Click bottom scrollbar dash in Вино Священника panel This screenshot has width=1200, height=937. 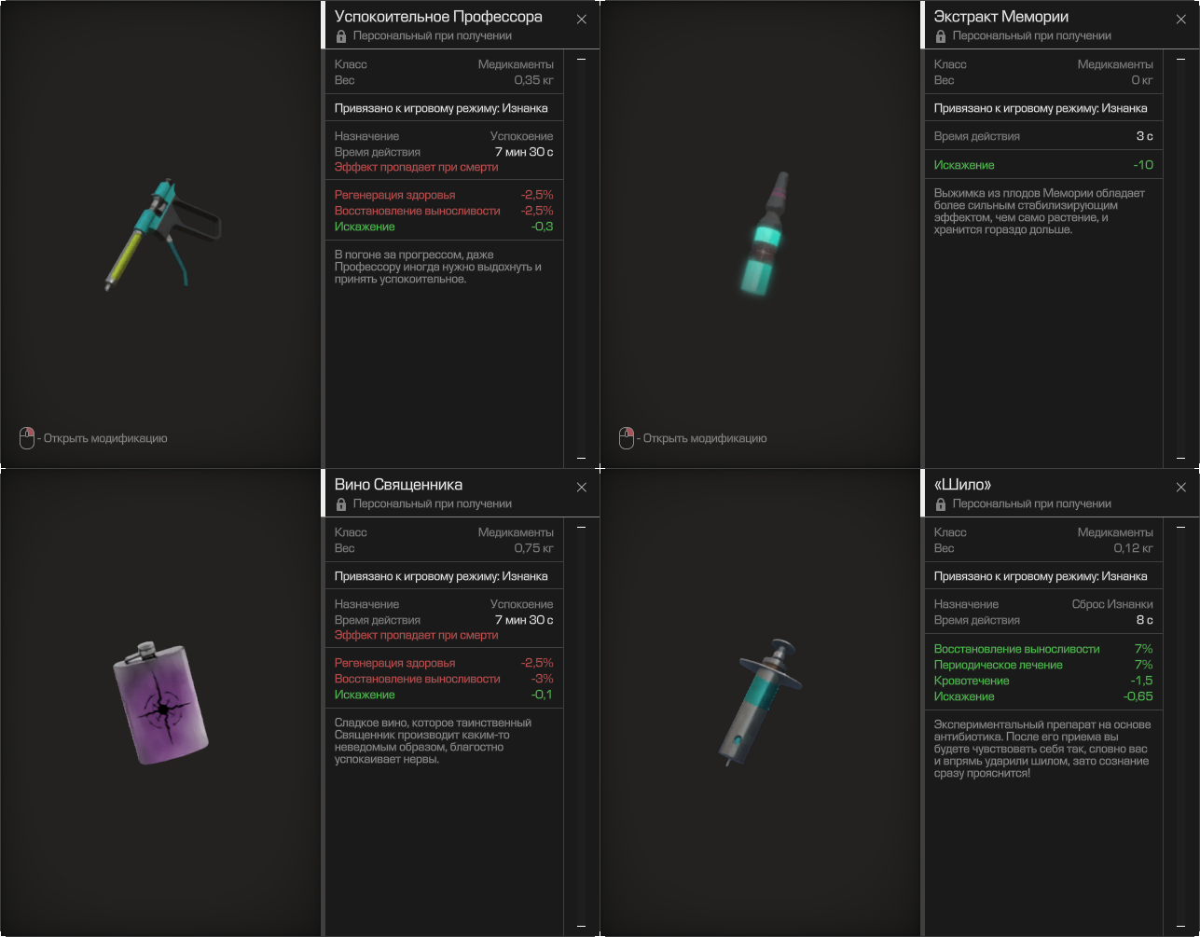(581, 926)
